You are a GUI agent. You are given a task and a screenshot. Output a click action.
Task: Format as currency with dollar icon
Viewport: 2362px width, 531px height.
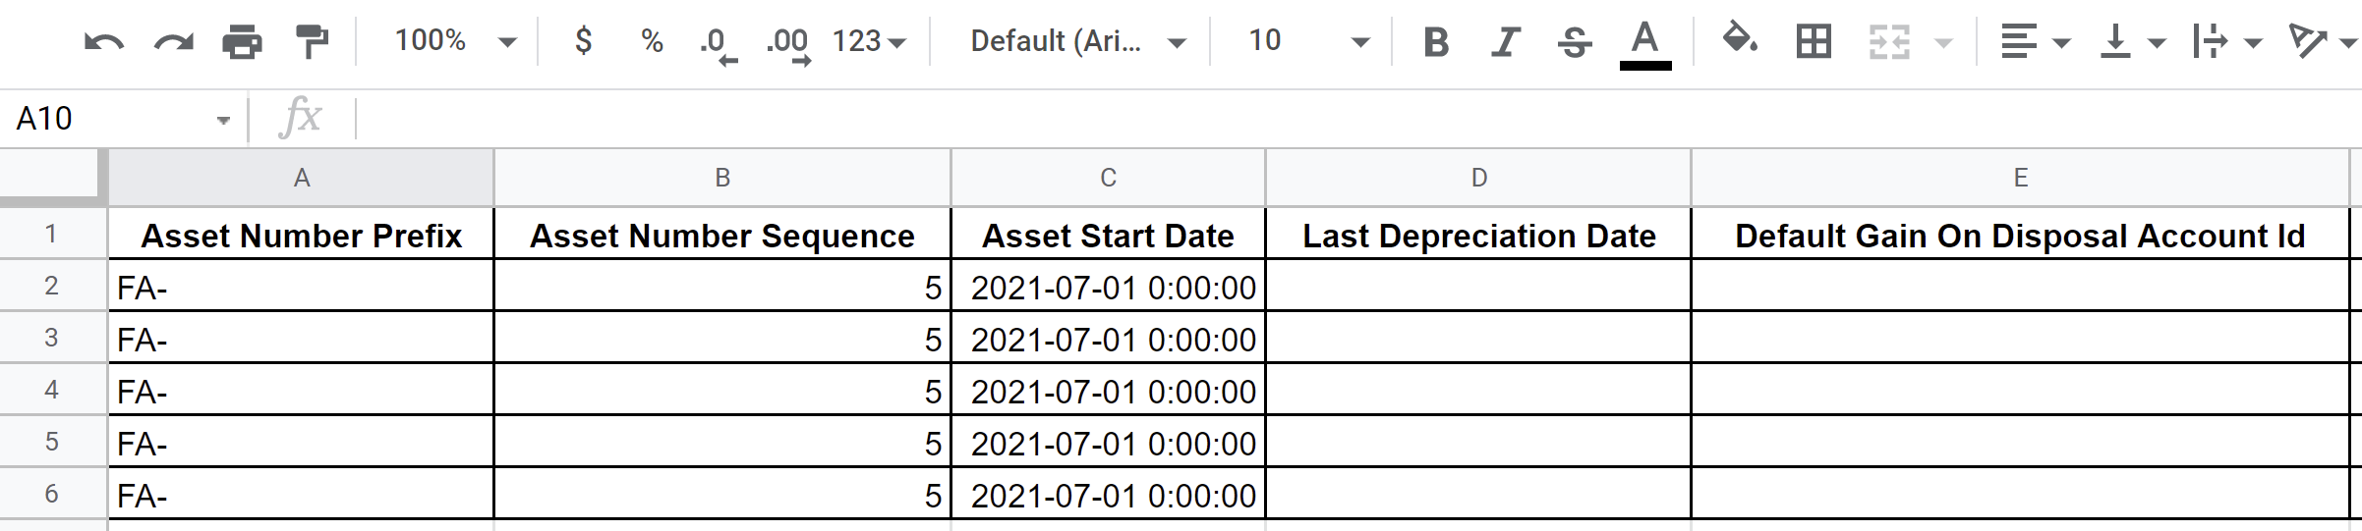tap(584, 40)
